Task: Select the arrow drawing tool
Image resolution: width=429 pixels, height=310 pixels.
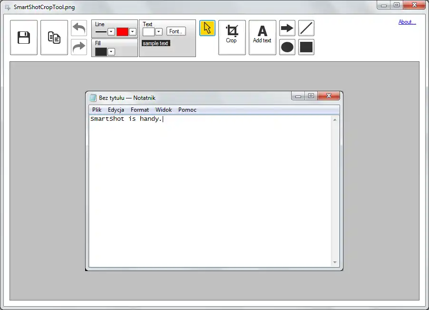Action: (x=287, y=28)
